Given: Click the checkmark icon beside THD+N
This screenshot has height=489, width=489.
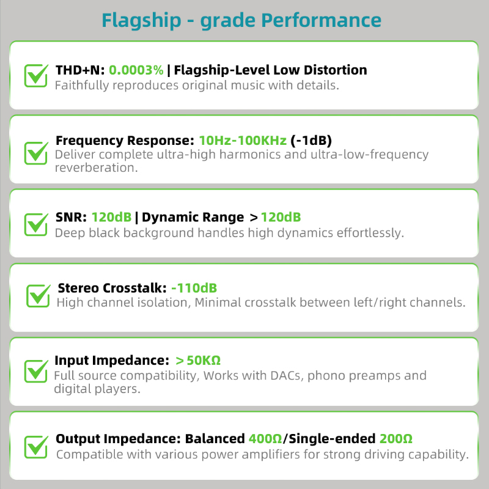Looking at the screenshot, I should (x=36, y=75).
